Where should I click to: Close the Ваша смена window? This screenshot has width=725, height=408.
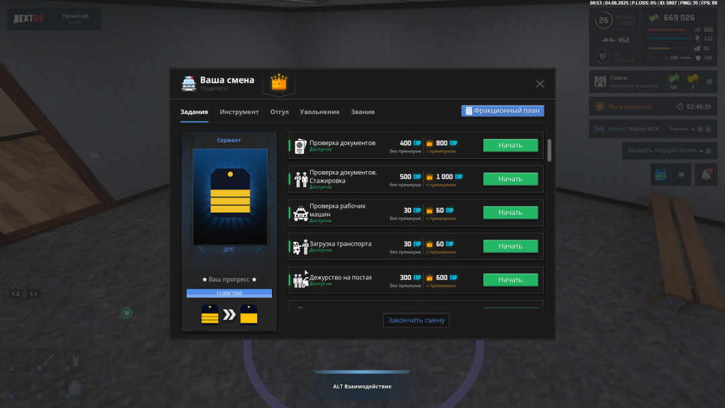point(540,84)
